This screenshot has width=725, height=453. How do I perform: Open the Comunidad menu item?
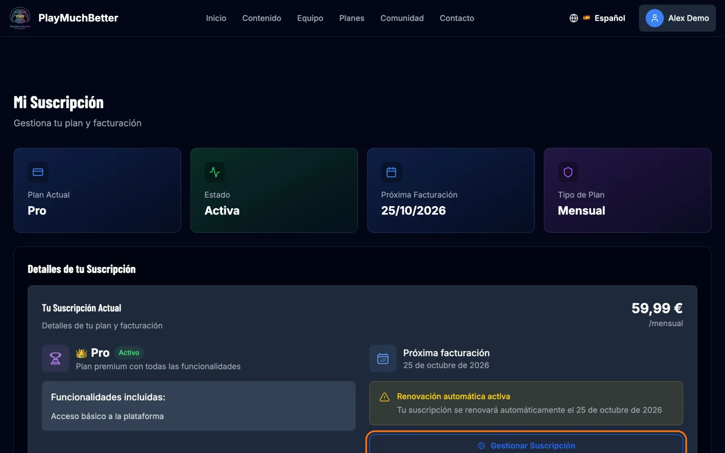[402, 18]
